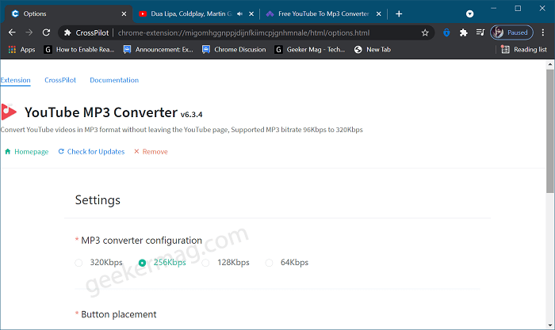Click the vertical scrollbar thumb
Image resolution: width=555 pixels, height=330 pixels.
550,131
